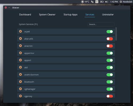Disable the apparmor service toggle
This screenshot has height=106, width=133.
110,53
